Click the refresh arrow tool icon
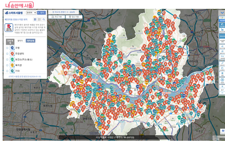225x141 pixels. point(222,69)
